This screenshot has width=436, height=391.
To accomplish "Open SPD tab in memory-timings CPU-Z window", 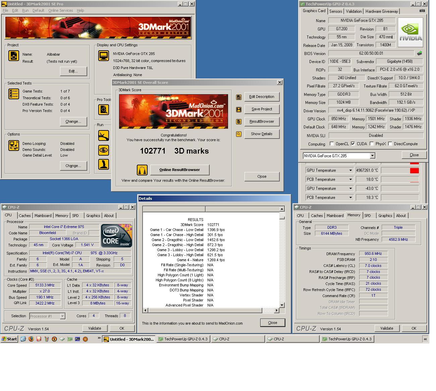I will (x=368, y=216).
